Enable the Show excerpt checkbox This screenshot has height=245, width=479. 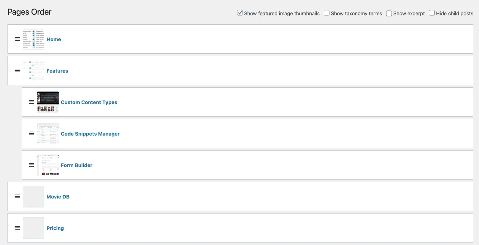pyautogui.click(x=389, y=13)
